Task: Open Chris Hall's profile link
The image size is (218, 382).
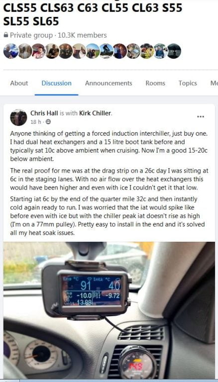Action: pos(44,113)
